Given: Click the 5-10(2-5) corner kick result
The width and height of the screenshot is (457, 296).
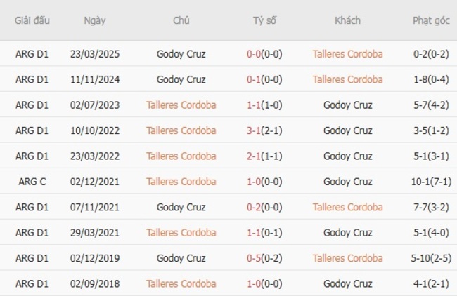Looking at the screenshot, I should point(431,258).
